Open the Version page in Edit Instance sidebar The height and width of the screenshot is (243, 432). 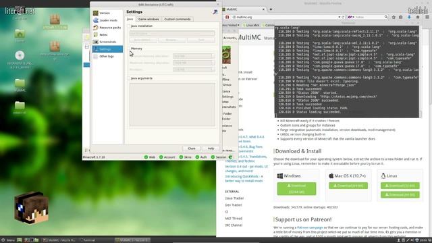coord(107,13)
